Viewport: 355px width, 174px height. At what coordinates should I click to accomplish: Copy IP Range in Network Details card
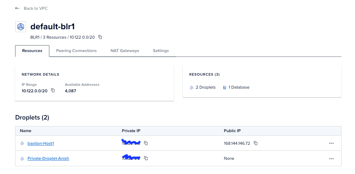53,91
